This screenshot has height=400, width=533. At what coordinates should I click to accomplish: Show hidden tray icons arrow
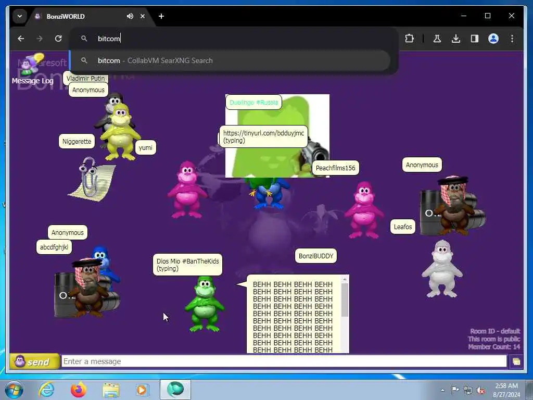(442, 390)
